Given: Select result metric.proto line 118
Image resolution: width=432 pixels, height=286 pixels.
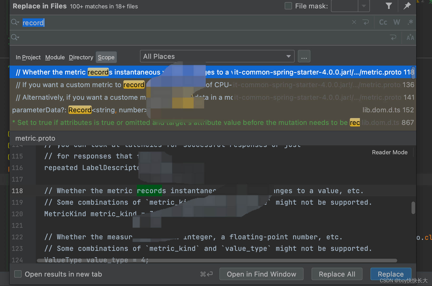Looking at the screenshot, I should point(213,72).
